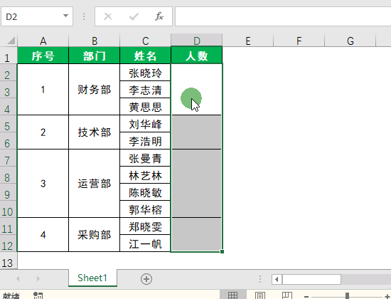Click the horizontal scrollbar left arrow
Image resolution: width=391 pixels, height=299 pixels.
(x=277, y=279)
